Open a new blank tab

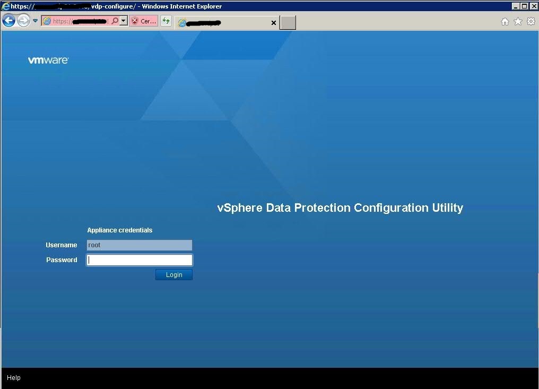(x=288, y=23)
